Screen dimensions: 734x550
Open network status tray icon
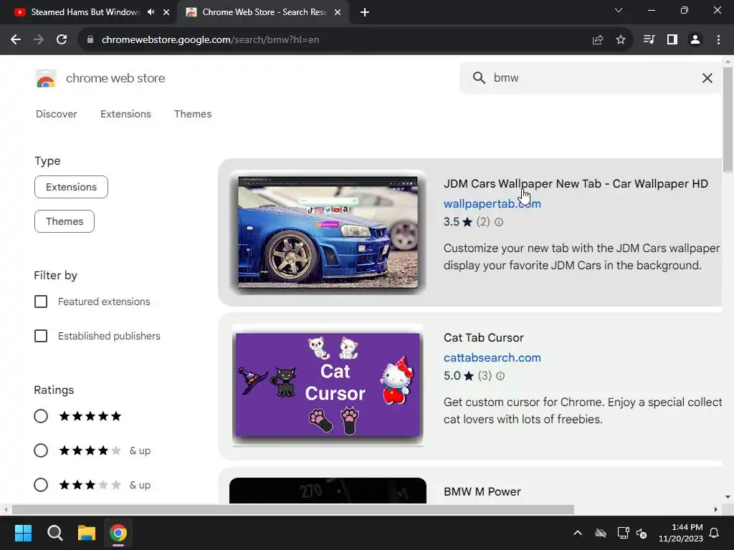pos(623,533)
